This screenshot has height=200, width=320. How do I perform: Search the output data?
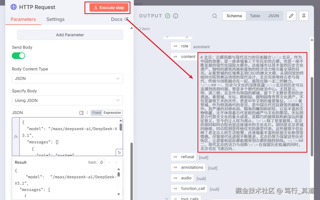(x=215, y=16)
